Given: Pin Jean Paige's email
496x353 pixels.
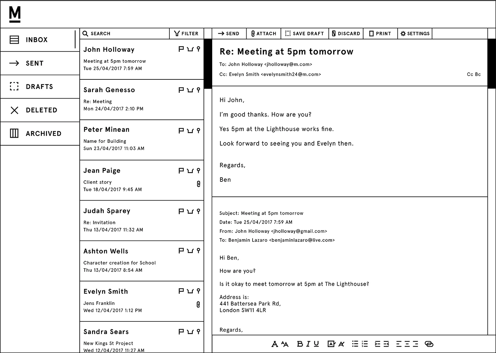Looking at the screenshot, I should point(198,171).
